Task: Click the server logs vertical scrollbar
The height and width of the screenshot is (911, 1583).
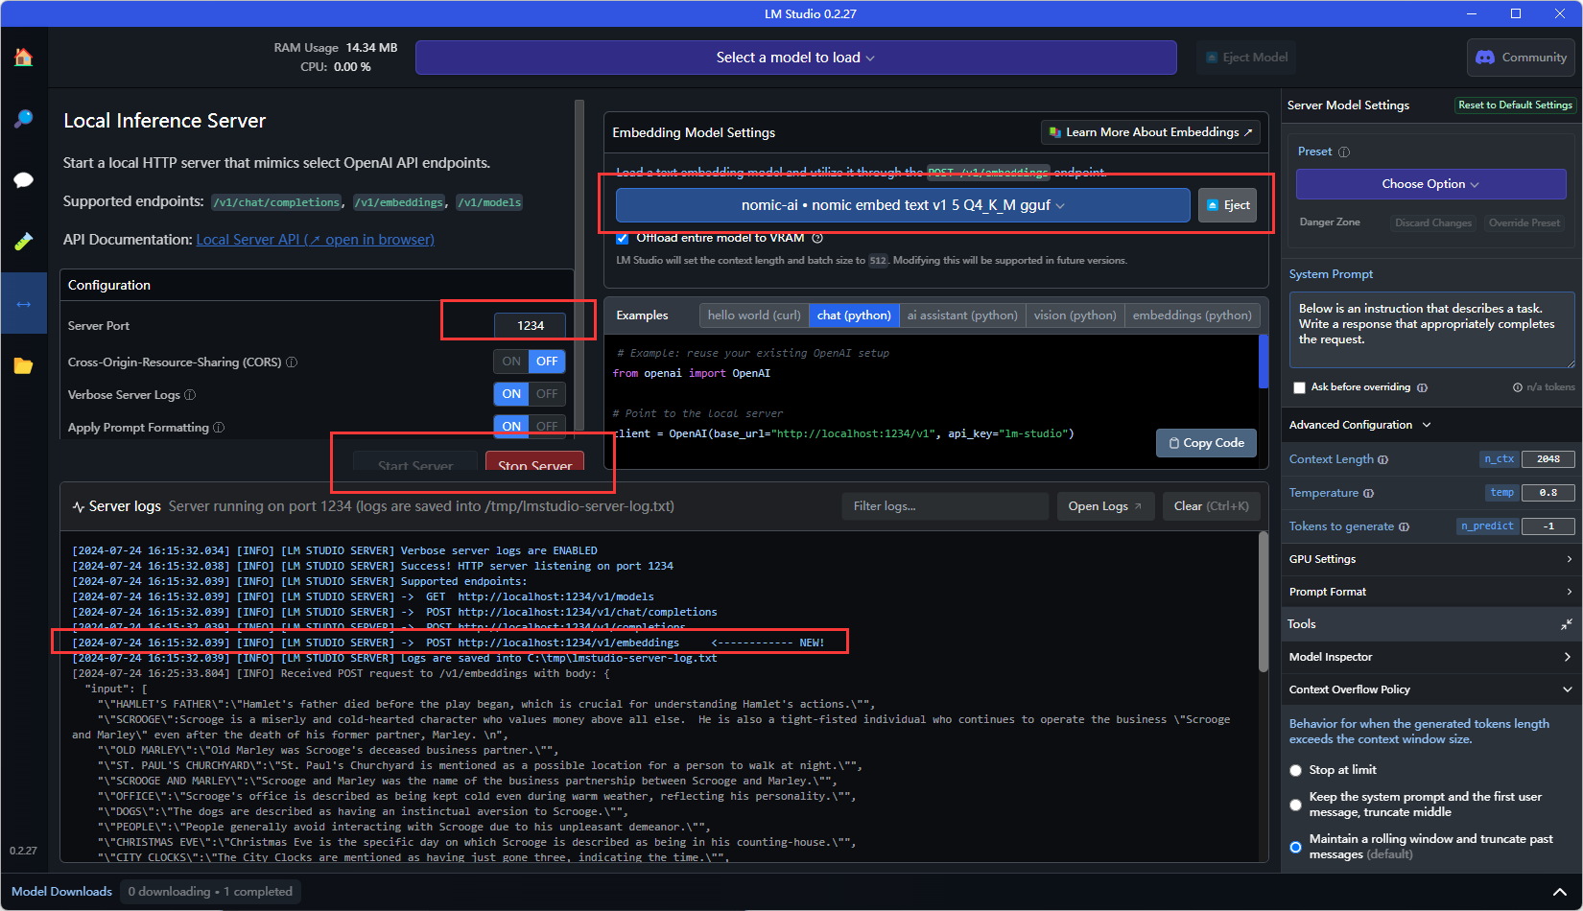Action: pos(1264,602)
